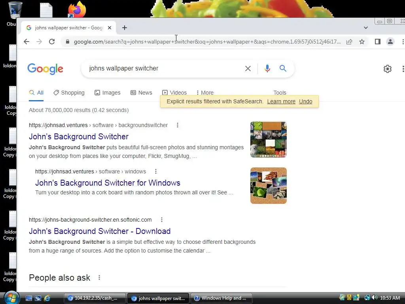Select the text document icon beside Firefox

pos(46,10)
